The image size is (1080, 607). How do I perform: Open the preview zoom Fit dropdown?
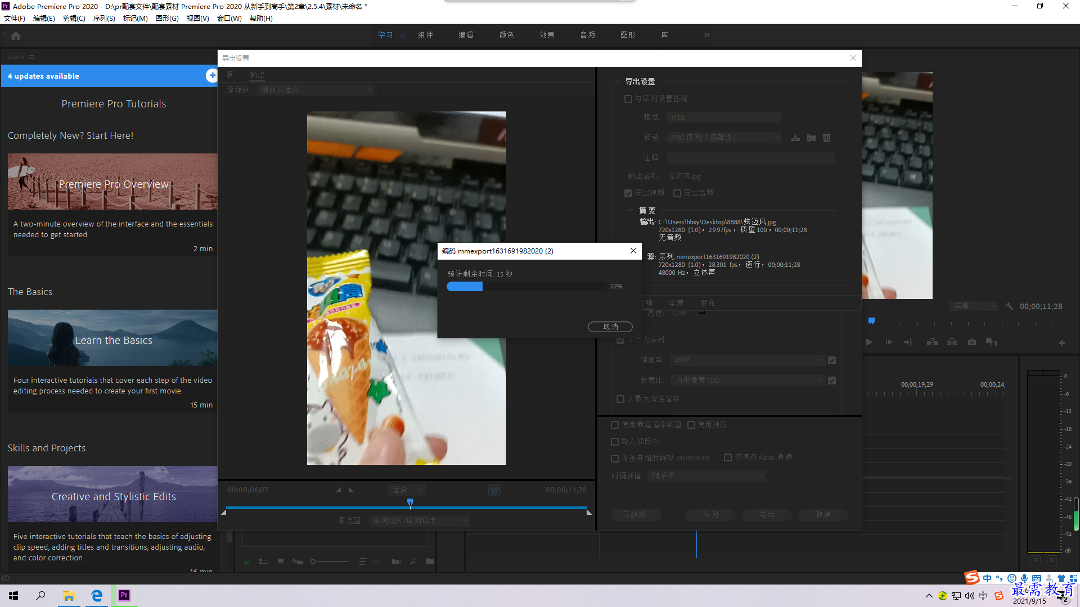407,490
